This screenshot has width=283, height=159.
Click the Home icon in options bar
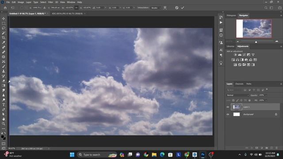pyautogui.click(x=5, y=8)
